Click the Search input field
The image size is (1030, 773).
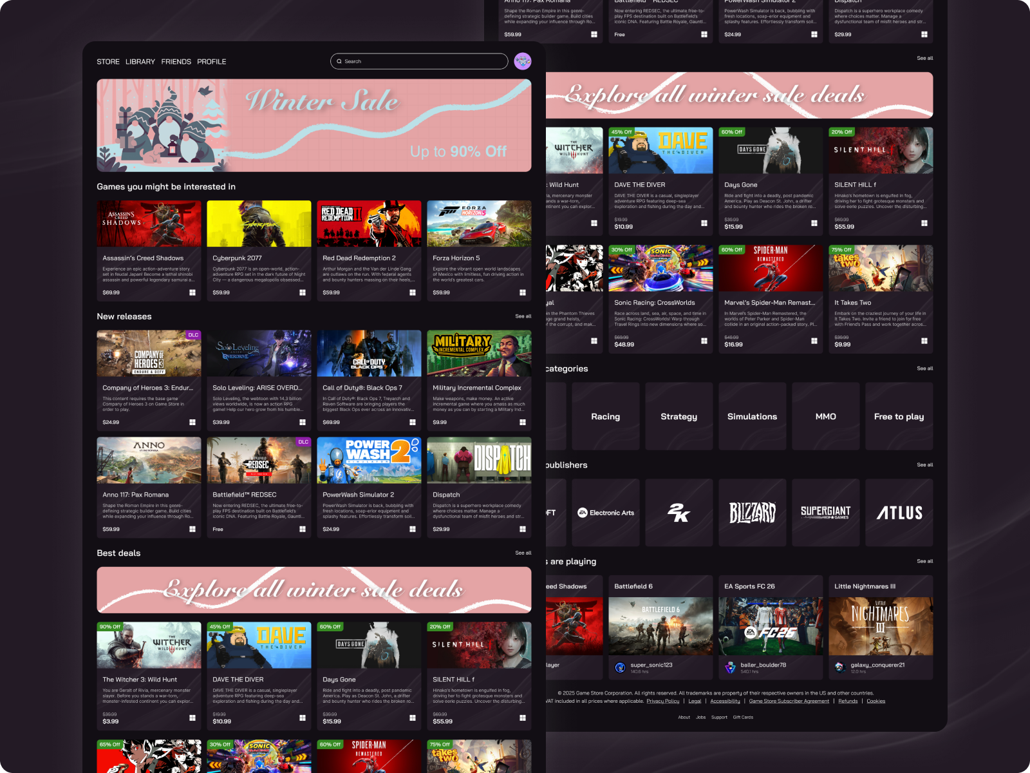(x=419, y=61)
